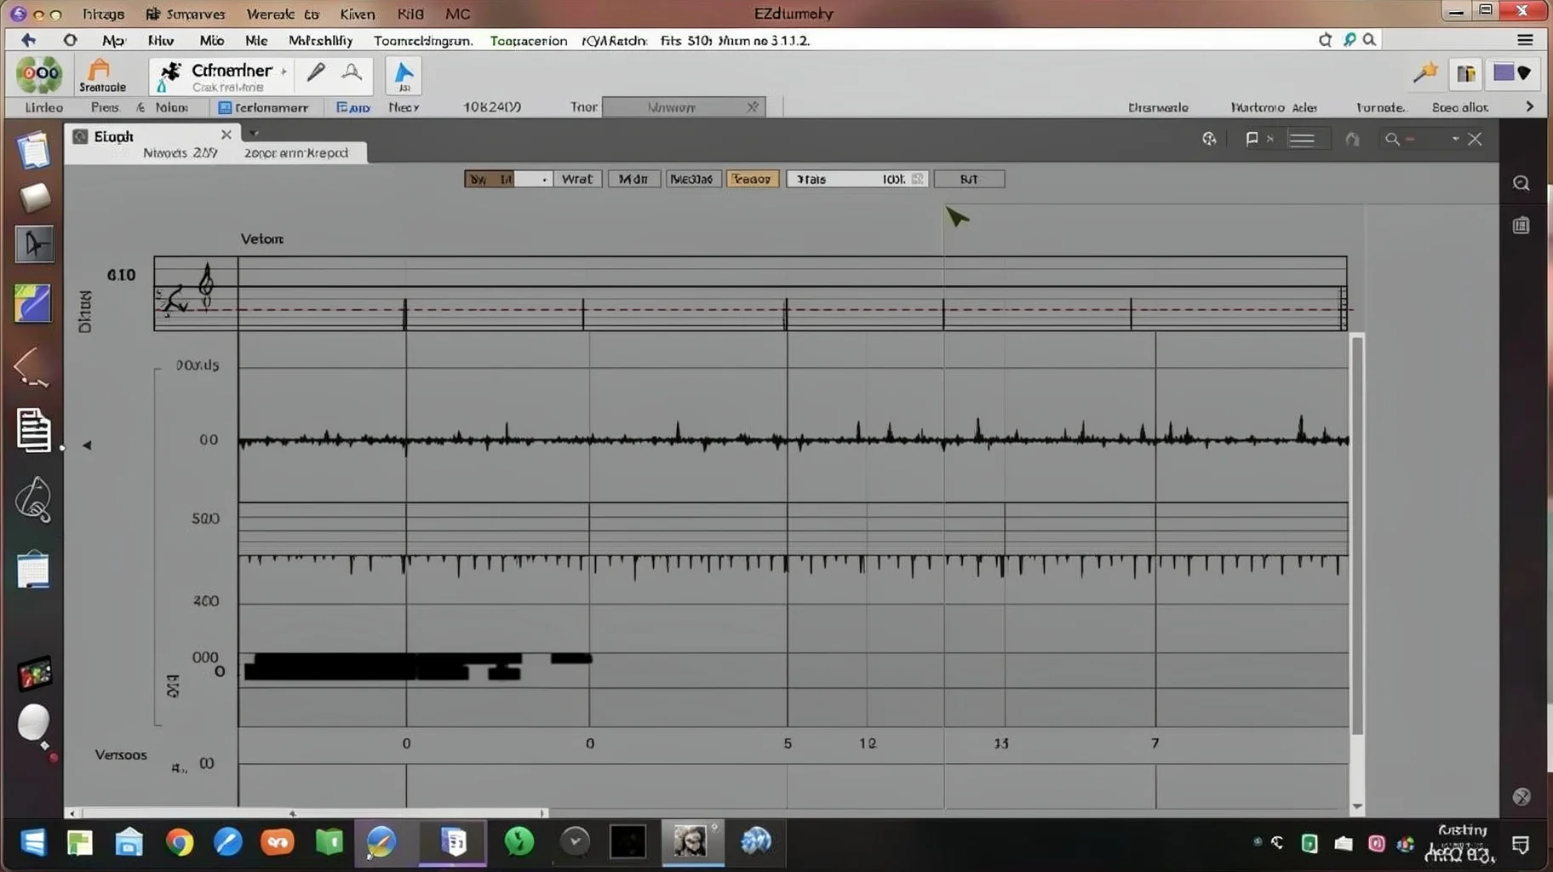1553x872 pixels.
Task: Select the stacked pages sidebar icon
Action: point(34,151)
